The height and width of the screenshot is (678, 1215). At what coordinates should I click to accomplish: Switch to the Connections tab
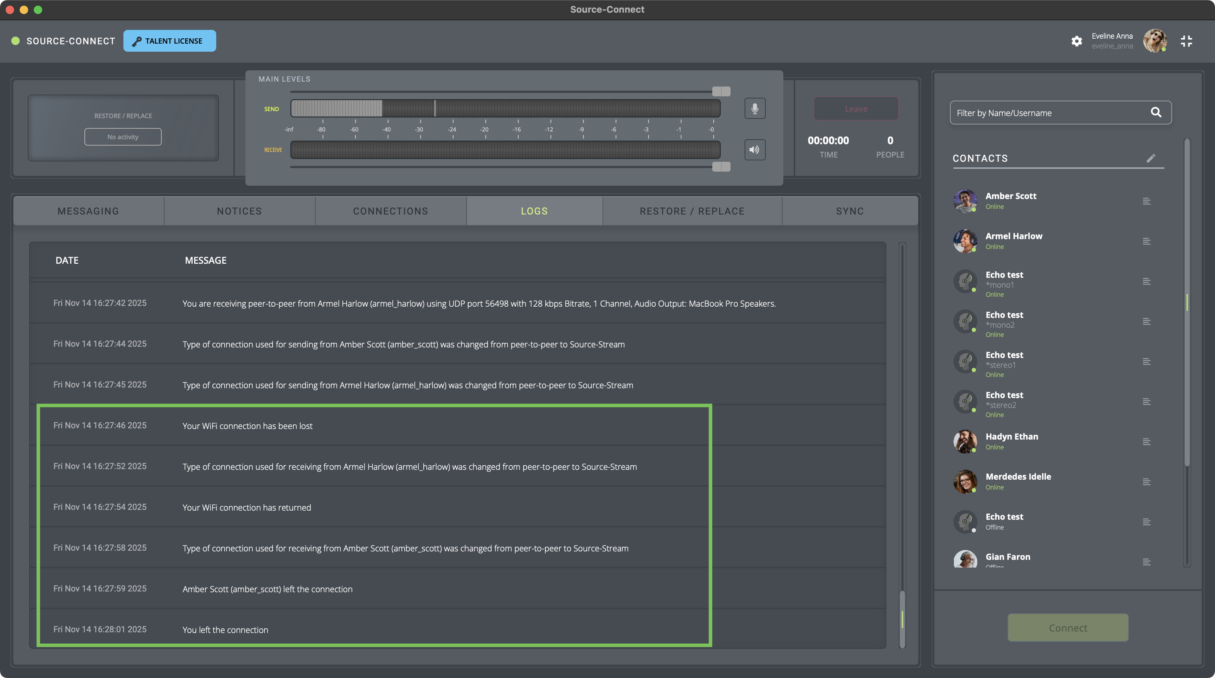point(391,211)
